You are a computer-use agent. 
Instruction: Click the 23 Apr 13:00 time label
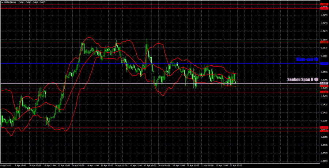click(x=236, y=165)
